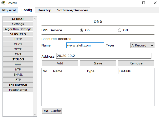Viewport: 159px width, 118px height.
Task: Open the A Record type dropdown
Action: (x=142, y=45)
